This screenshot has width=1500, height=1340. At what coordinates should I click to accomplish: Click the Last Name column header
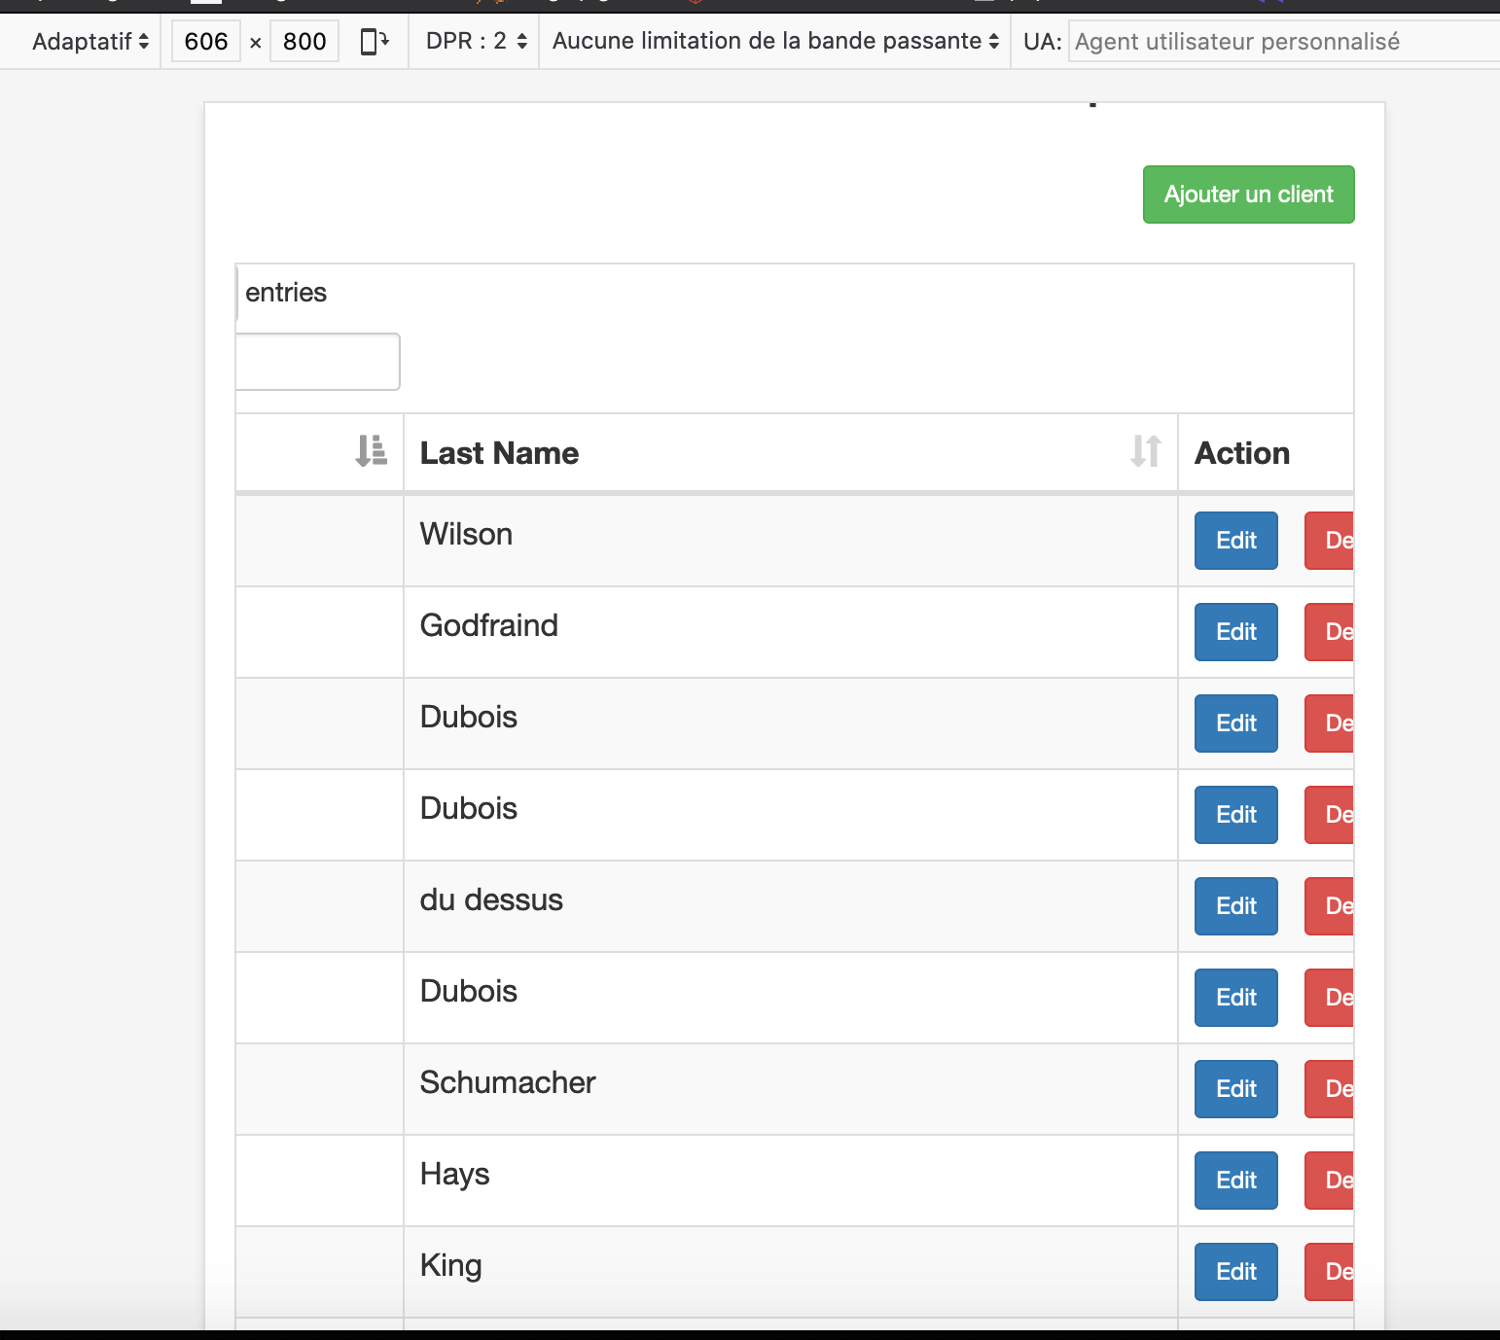pos(791,453)
